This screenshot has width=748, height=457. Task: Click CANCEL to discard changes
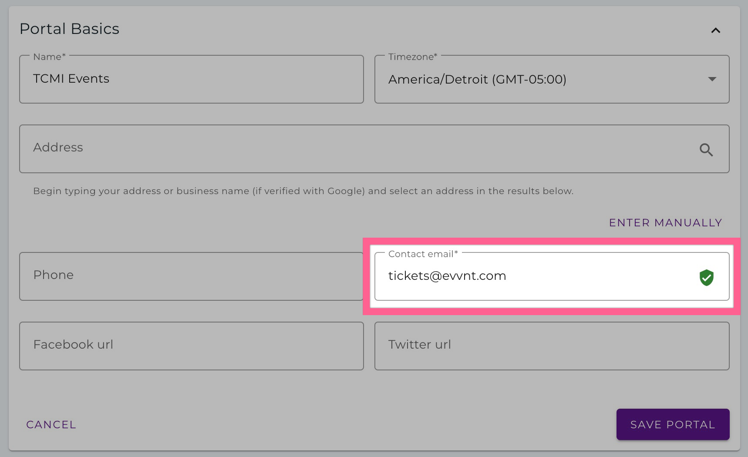click(51, 424)
